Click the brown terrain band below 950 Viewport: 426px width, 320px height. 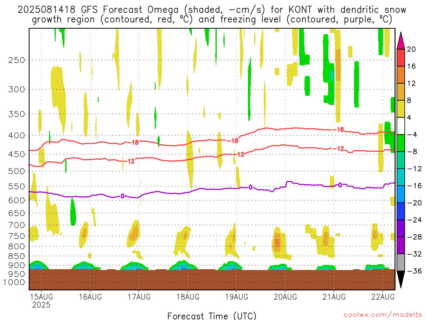(212, 280)
